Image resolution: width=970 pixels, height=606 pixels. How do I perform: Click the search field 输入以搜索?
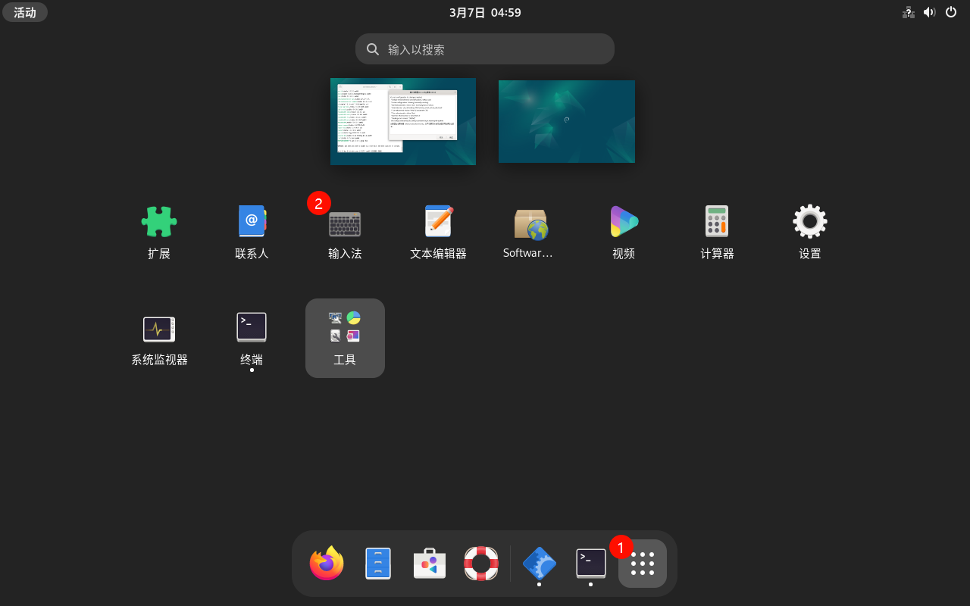[485, 49]
